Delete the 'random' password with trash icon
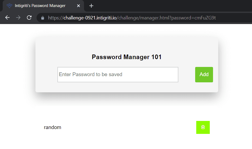The width and height of the screenshot is (252, 149). point(203,127)
